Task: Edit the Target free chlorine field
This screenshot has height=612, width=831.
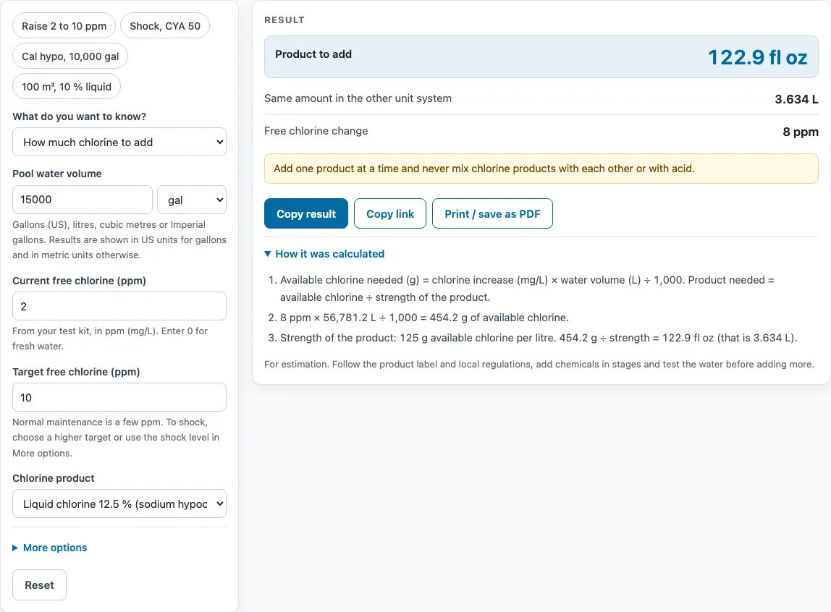Action: pos(119,397)
